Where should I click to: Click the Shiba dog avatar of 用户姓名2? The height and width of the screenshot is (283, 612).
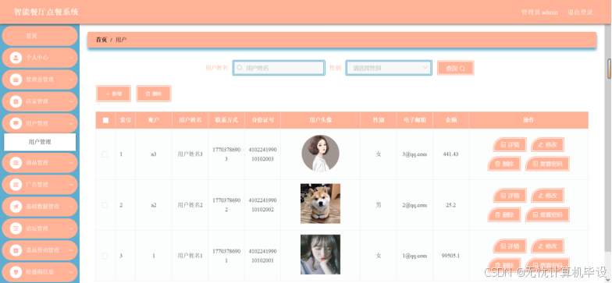tap(320, 203)
